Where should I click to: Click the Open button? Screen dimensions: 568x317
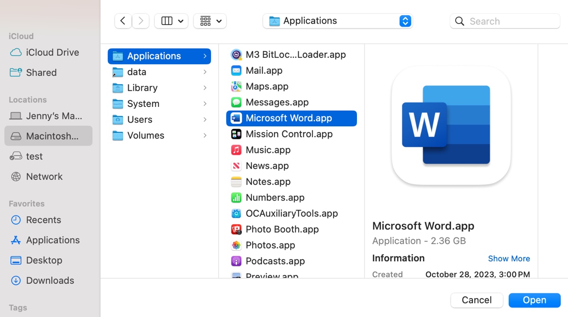pos(534,300)
